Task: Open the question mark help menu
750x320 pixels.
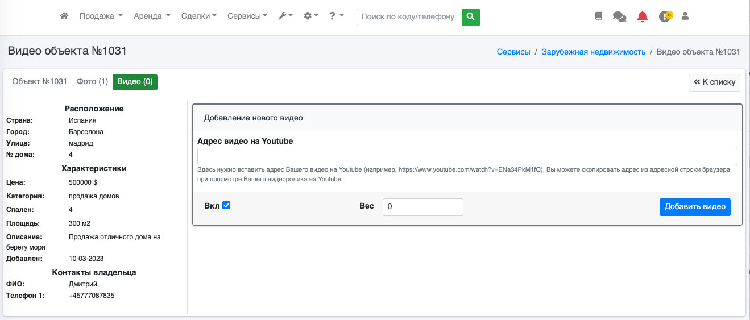Action: tap(336, 16)
